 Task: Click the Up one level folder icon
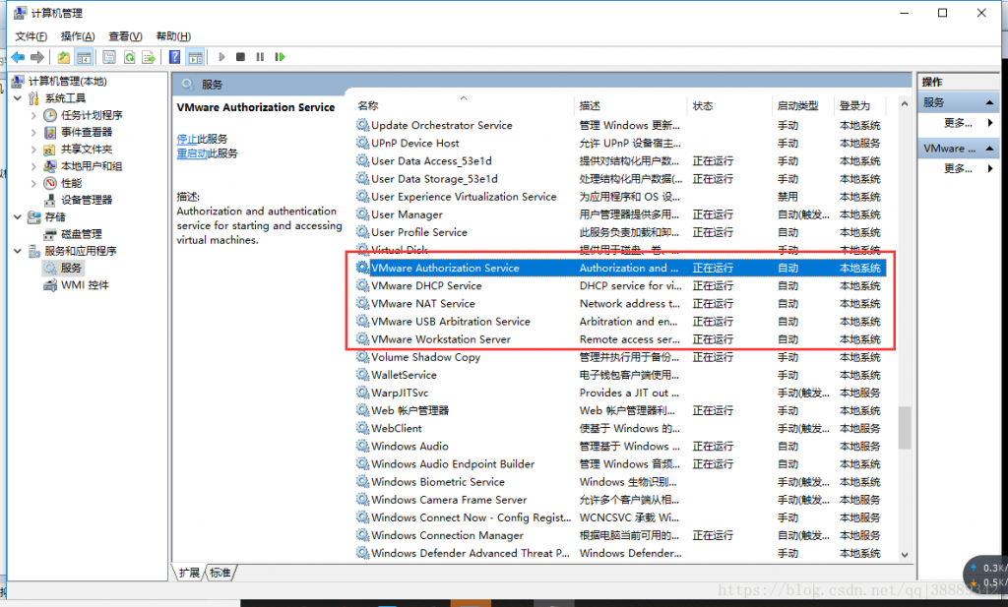click(64, 57)
